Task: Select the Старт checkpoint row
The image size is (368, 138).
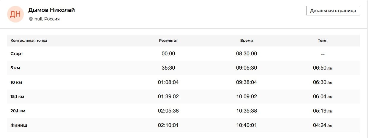Action: tap(183, 54)
